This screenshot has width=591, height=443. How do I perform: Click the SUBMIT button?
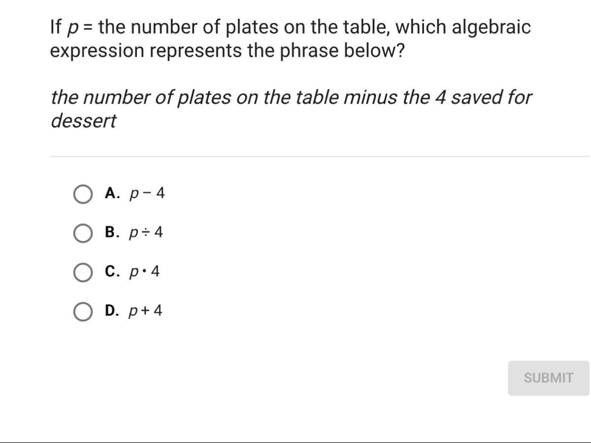click(x=549, y=378)
